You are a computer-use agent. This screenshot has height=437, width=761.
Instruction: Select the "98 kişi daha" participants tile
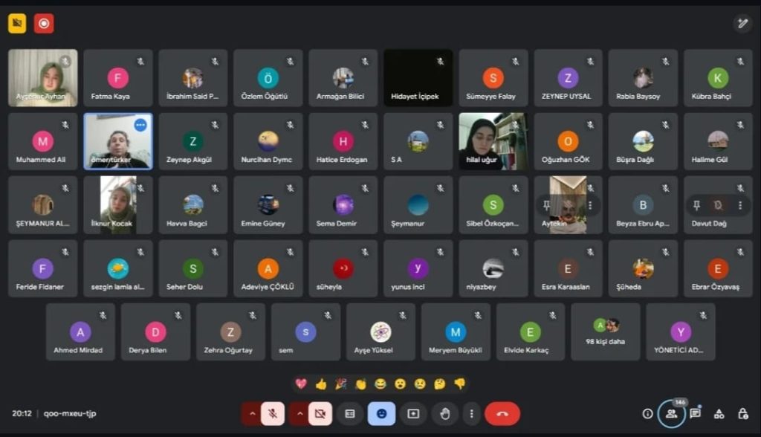(x=605, y=332)
